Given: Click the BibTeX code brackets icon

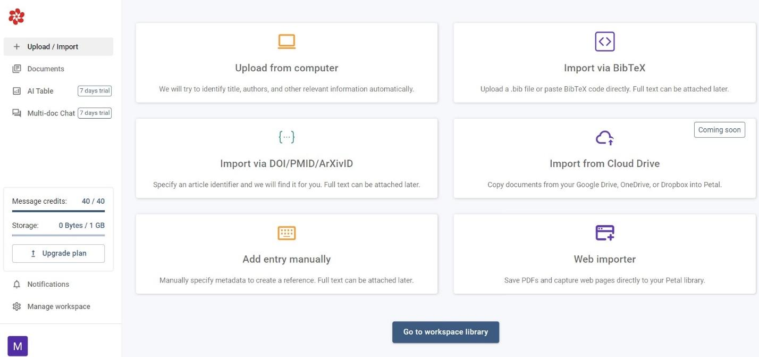Looking at the screenshot, I should [x=604, y=40].
